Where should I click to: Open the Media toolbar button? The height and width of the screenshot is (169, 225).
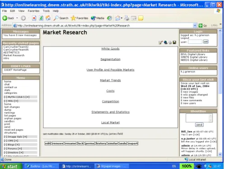pyautogui.click(x=98, y=18)
